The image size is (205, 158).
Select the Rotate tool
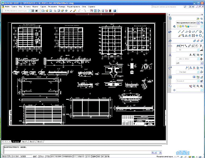pos(201,36)
